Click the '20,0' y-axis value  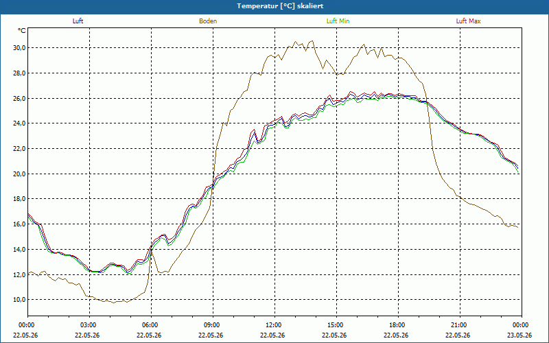tap(19, 174)
